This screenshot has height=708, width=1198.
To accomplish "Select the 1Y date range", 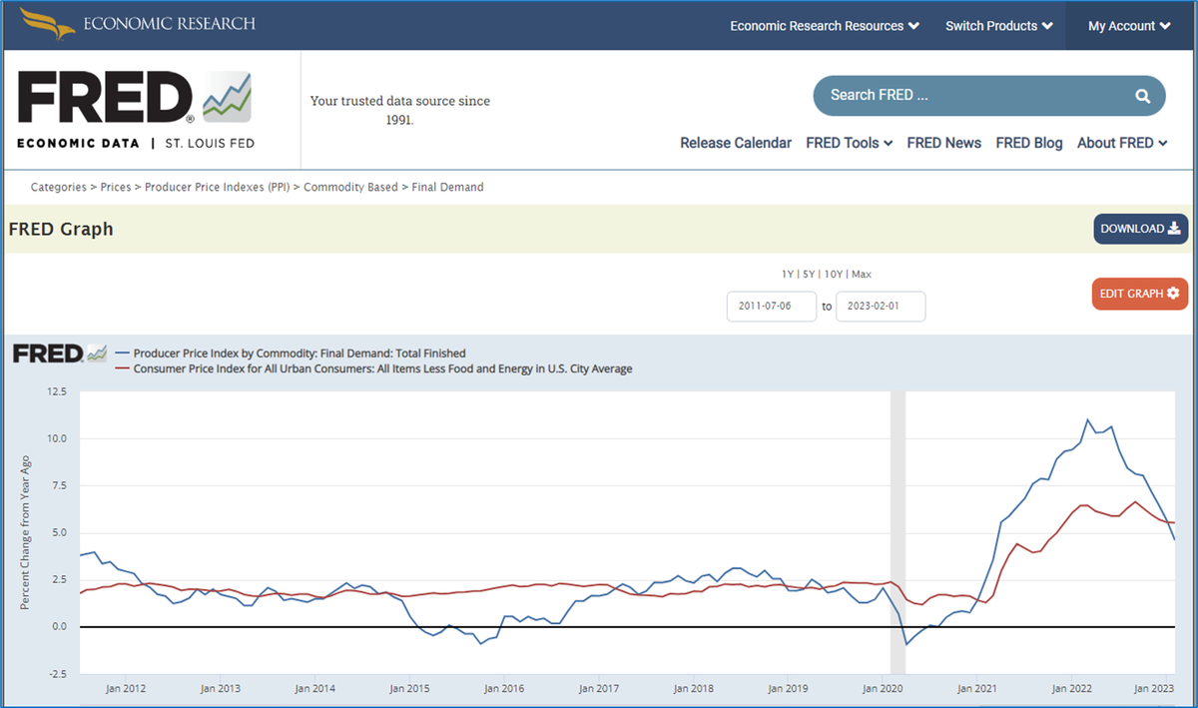I will pos(788,275).
